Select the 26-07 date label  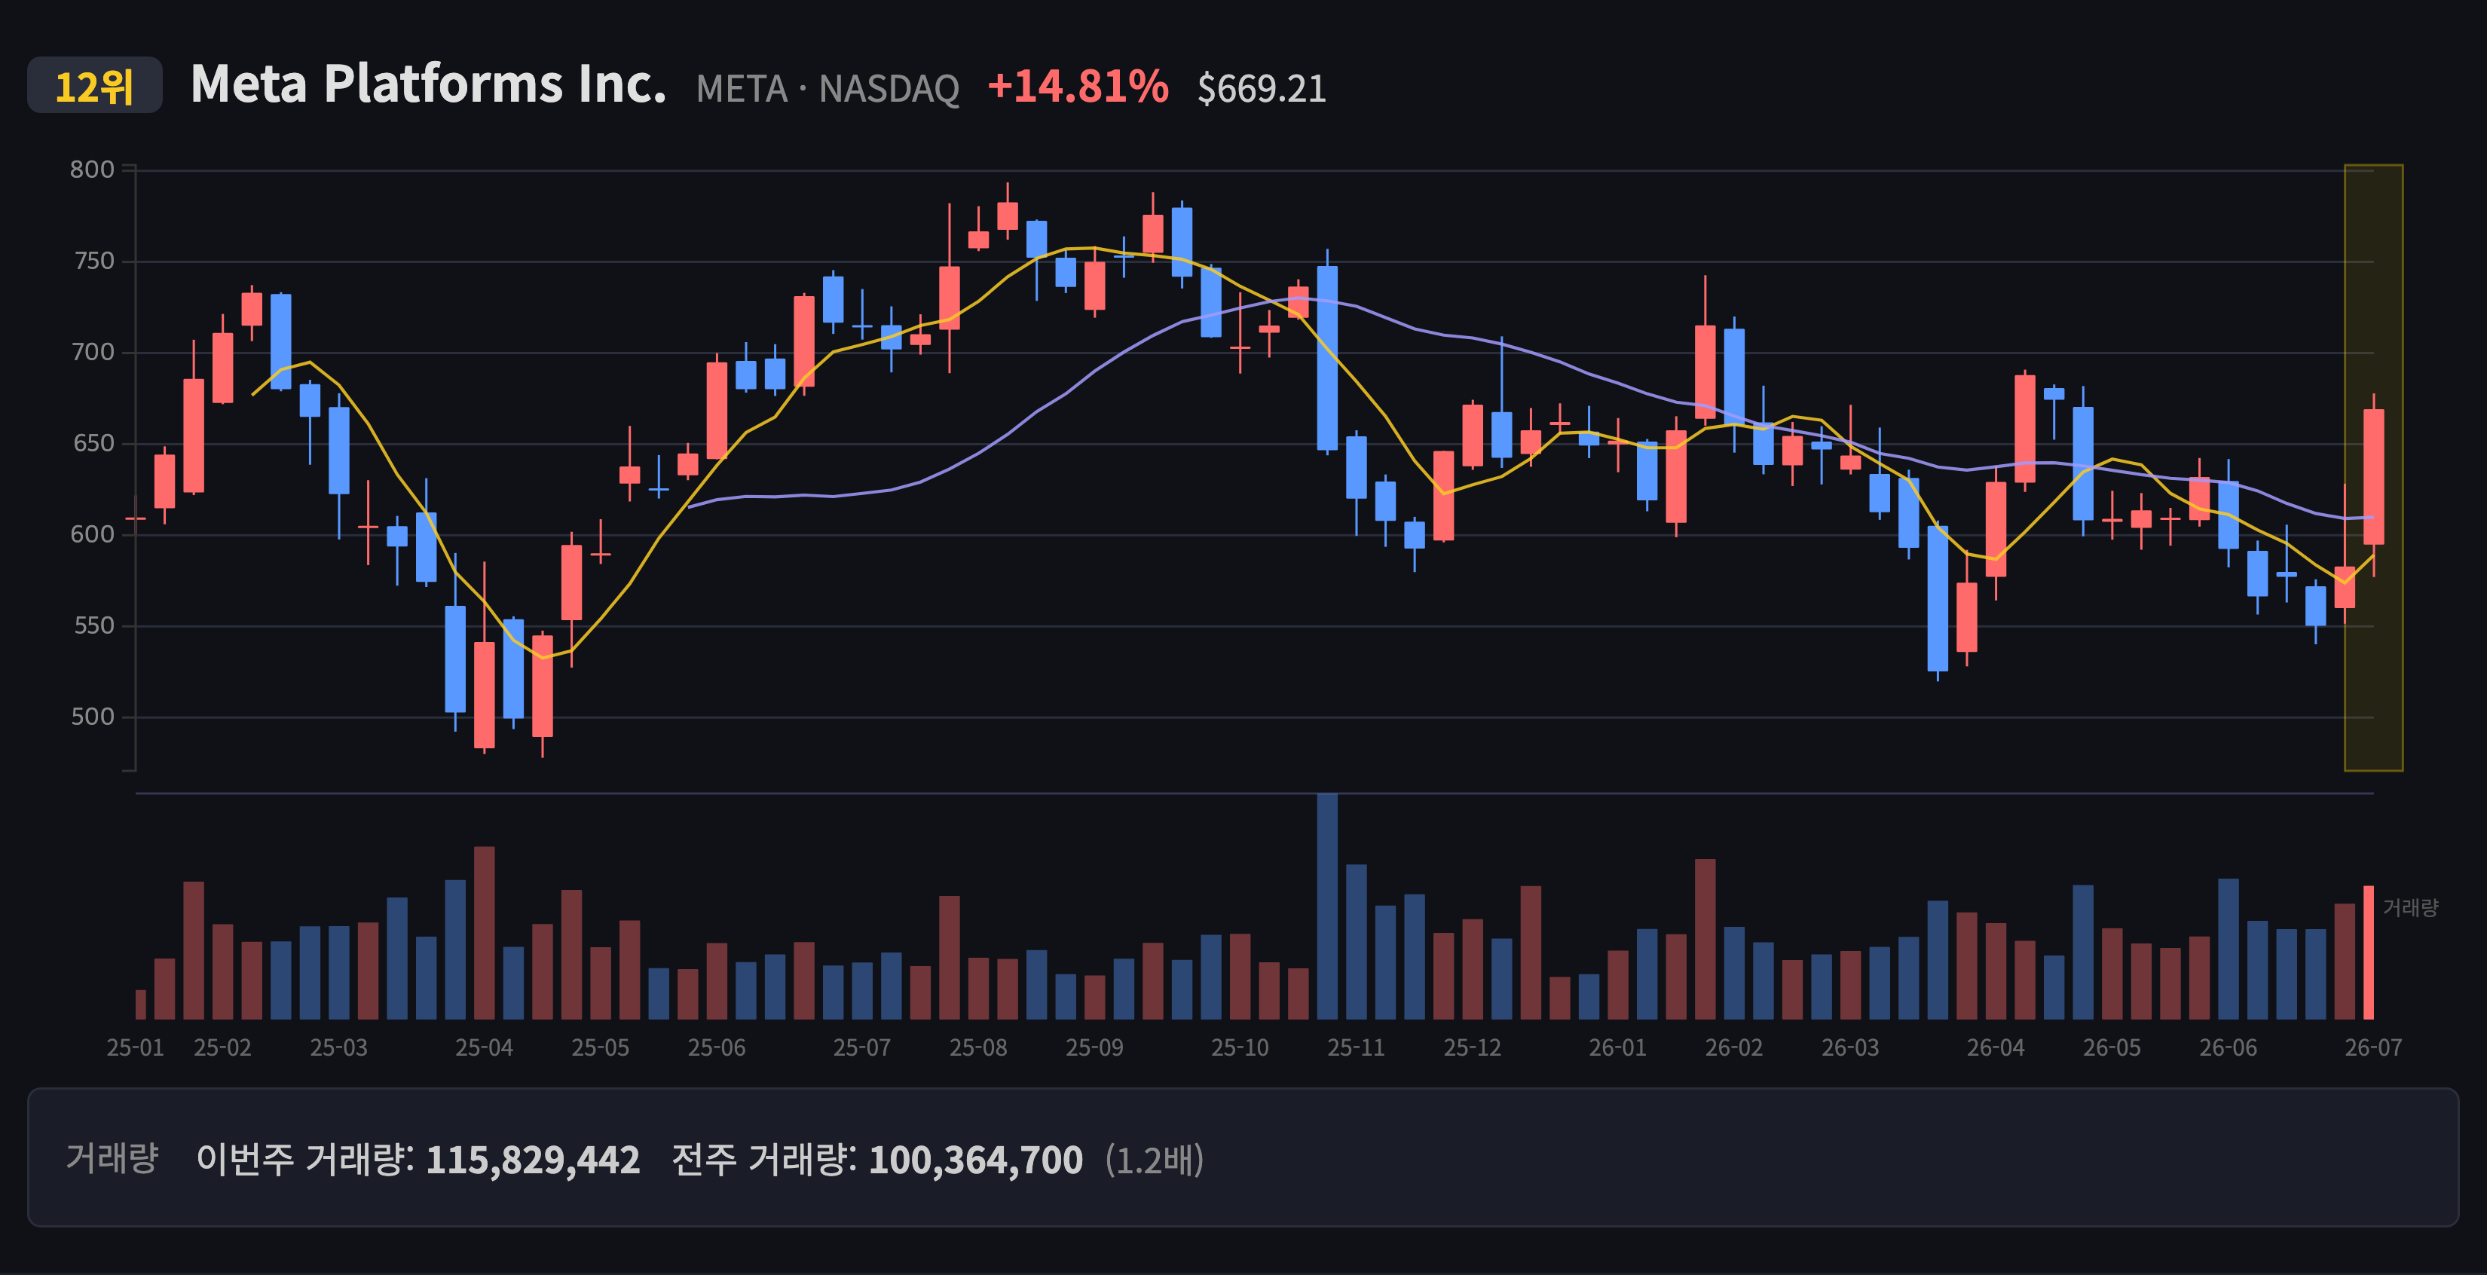click(x=2373, y=1048)
